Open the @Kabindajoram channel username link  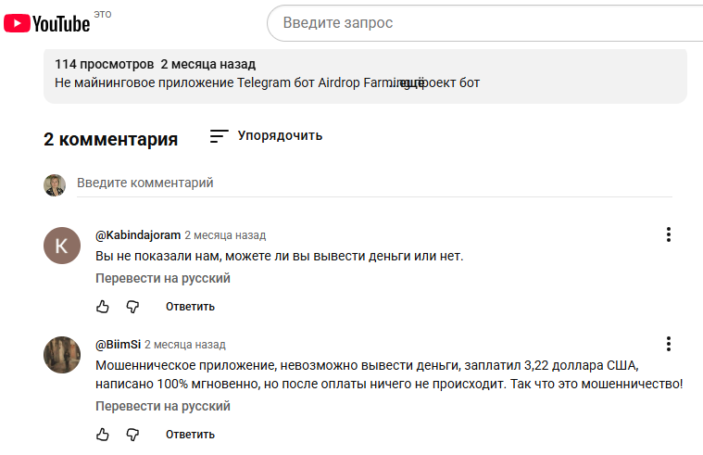point(138,235)
